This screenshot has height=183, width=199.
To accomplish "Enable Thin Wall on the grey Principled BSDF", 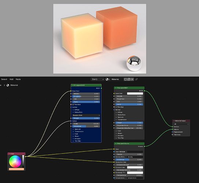I will point(116,107).
